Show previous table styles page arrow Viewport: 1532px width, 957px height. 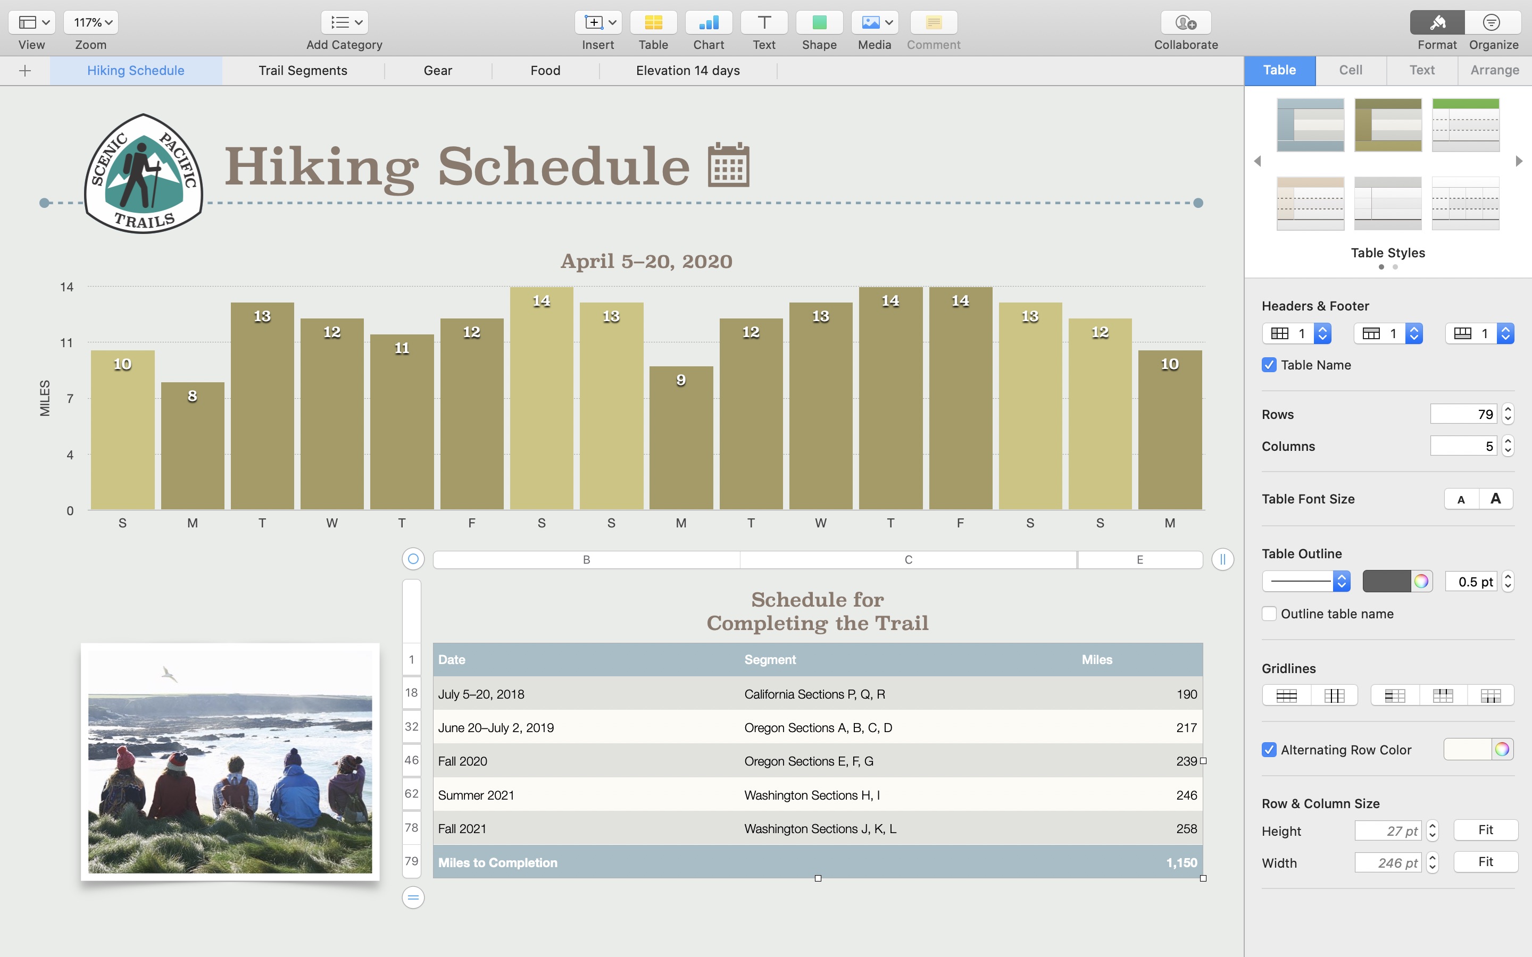(x=1258, y=161)
